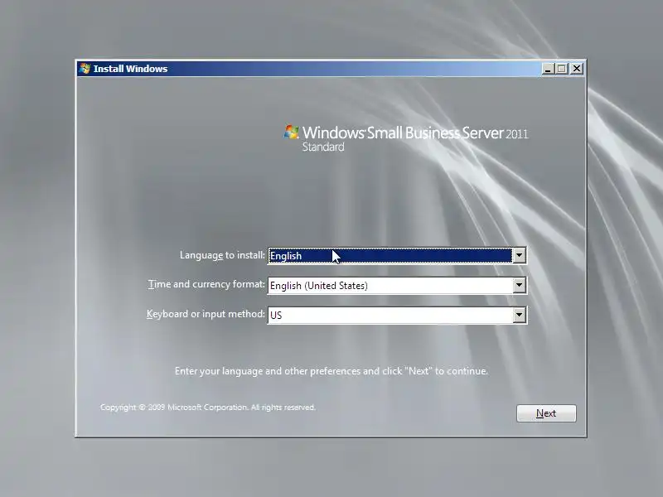Click the Windows Small Business Server logo
This screenshot has width=663, height=497.
(x=406, y=138)
